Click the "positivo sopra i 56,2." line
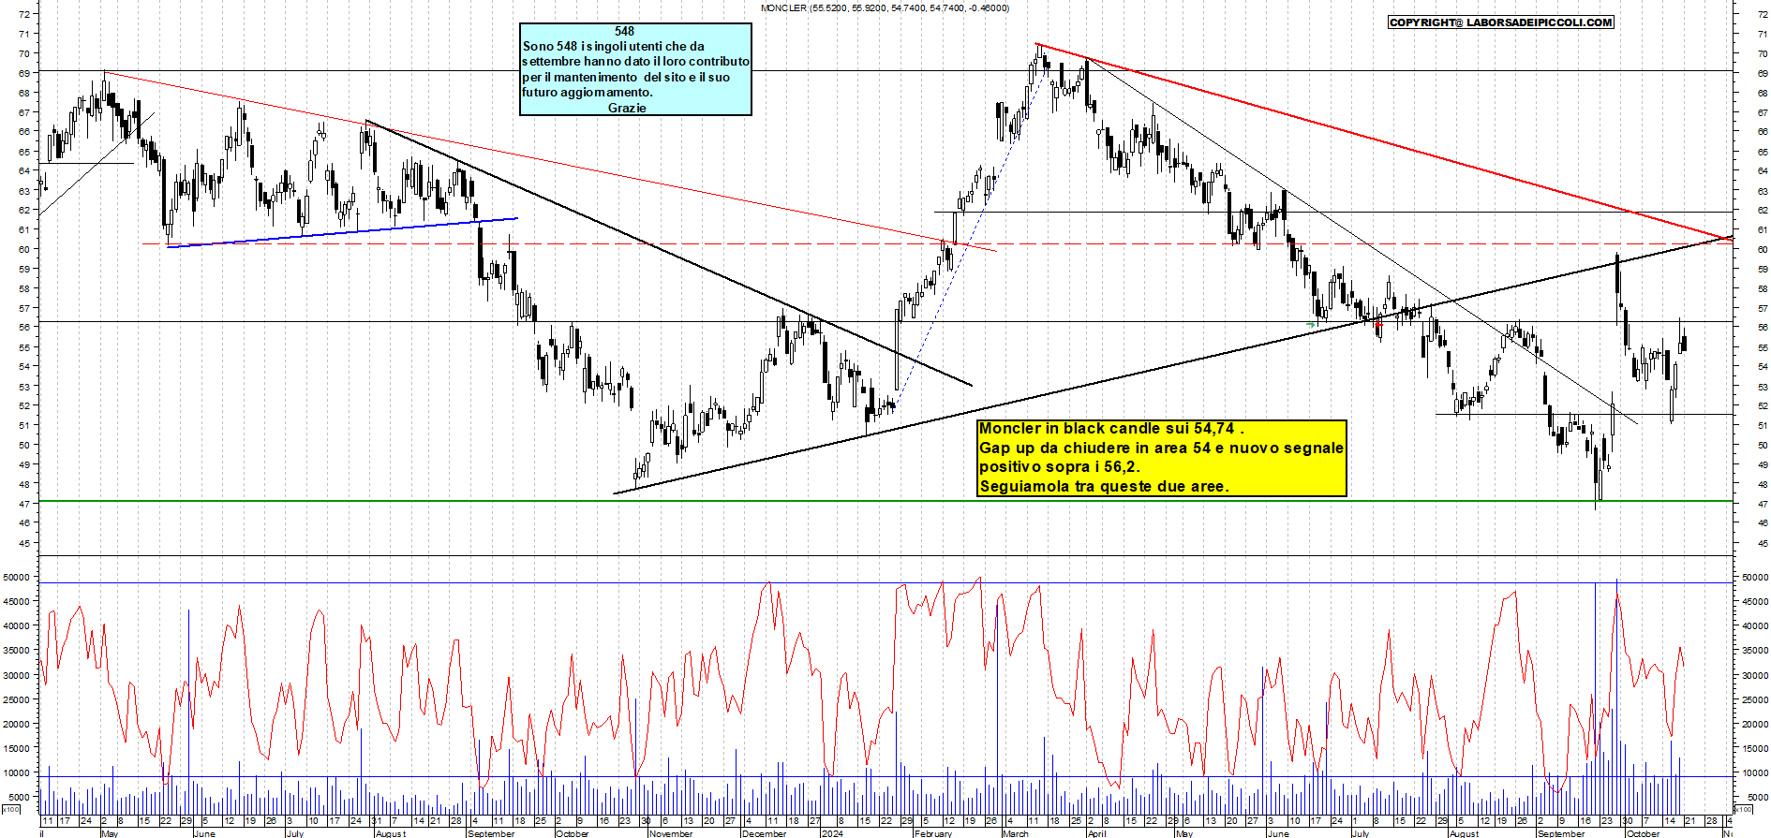The height and width of the screenshot is (838, 1771). 1060,467
